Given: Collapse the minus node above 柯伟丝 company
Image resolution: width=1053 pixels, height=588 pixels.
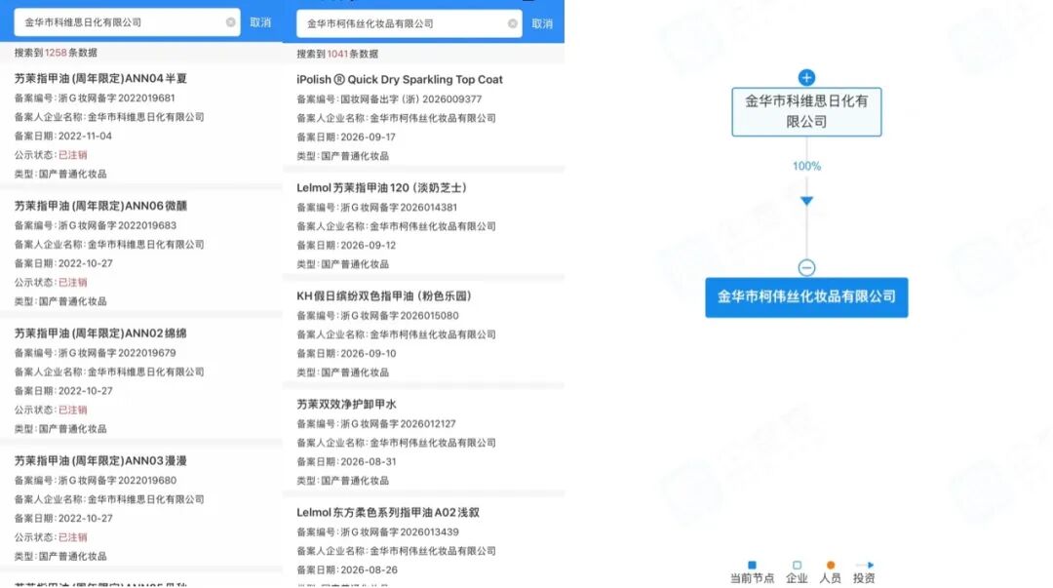Looking at the screenshot, I should [x=806, y=267].
